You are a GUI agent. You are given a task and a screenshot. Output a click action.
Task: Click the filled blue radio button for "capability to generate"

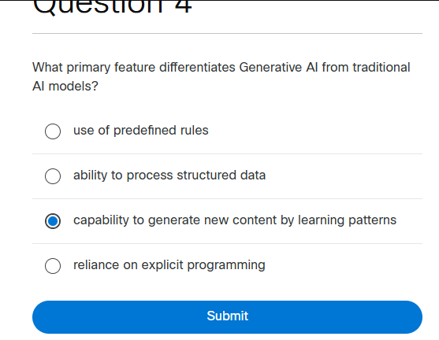(x=53, y=221)
